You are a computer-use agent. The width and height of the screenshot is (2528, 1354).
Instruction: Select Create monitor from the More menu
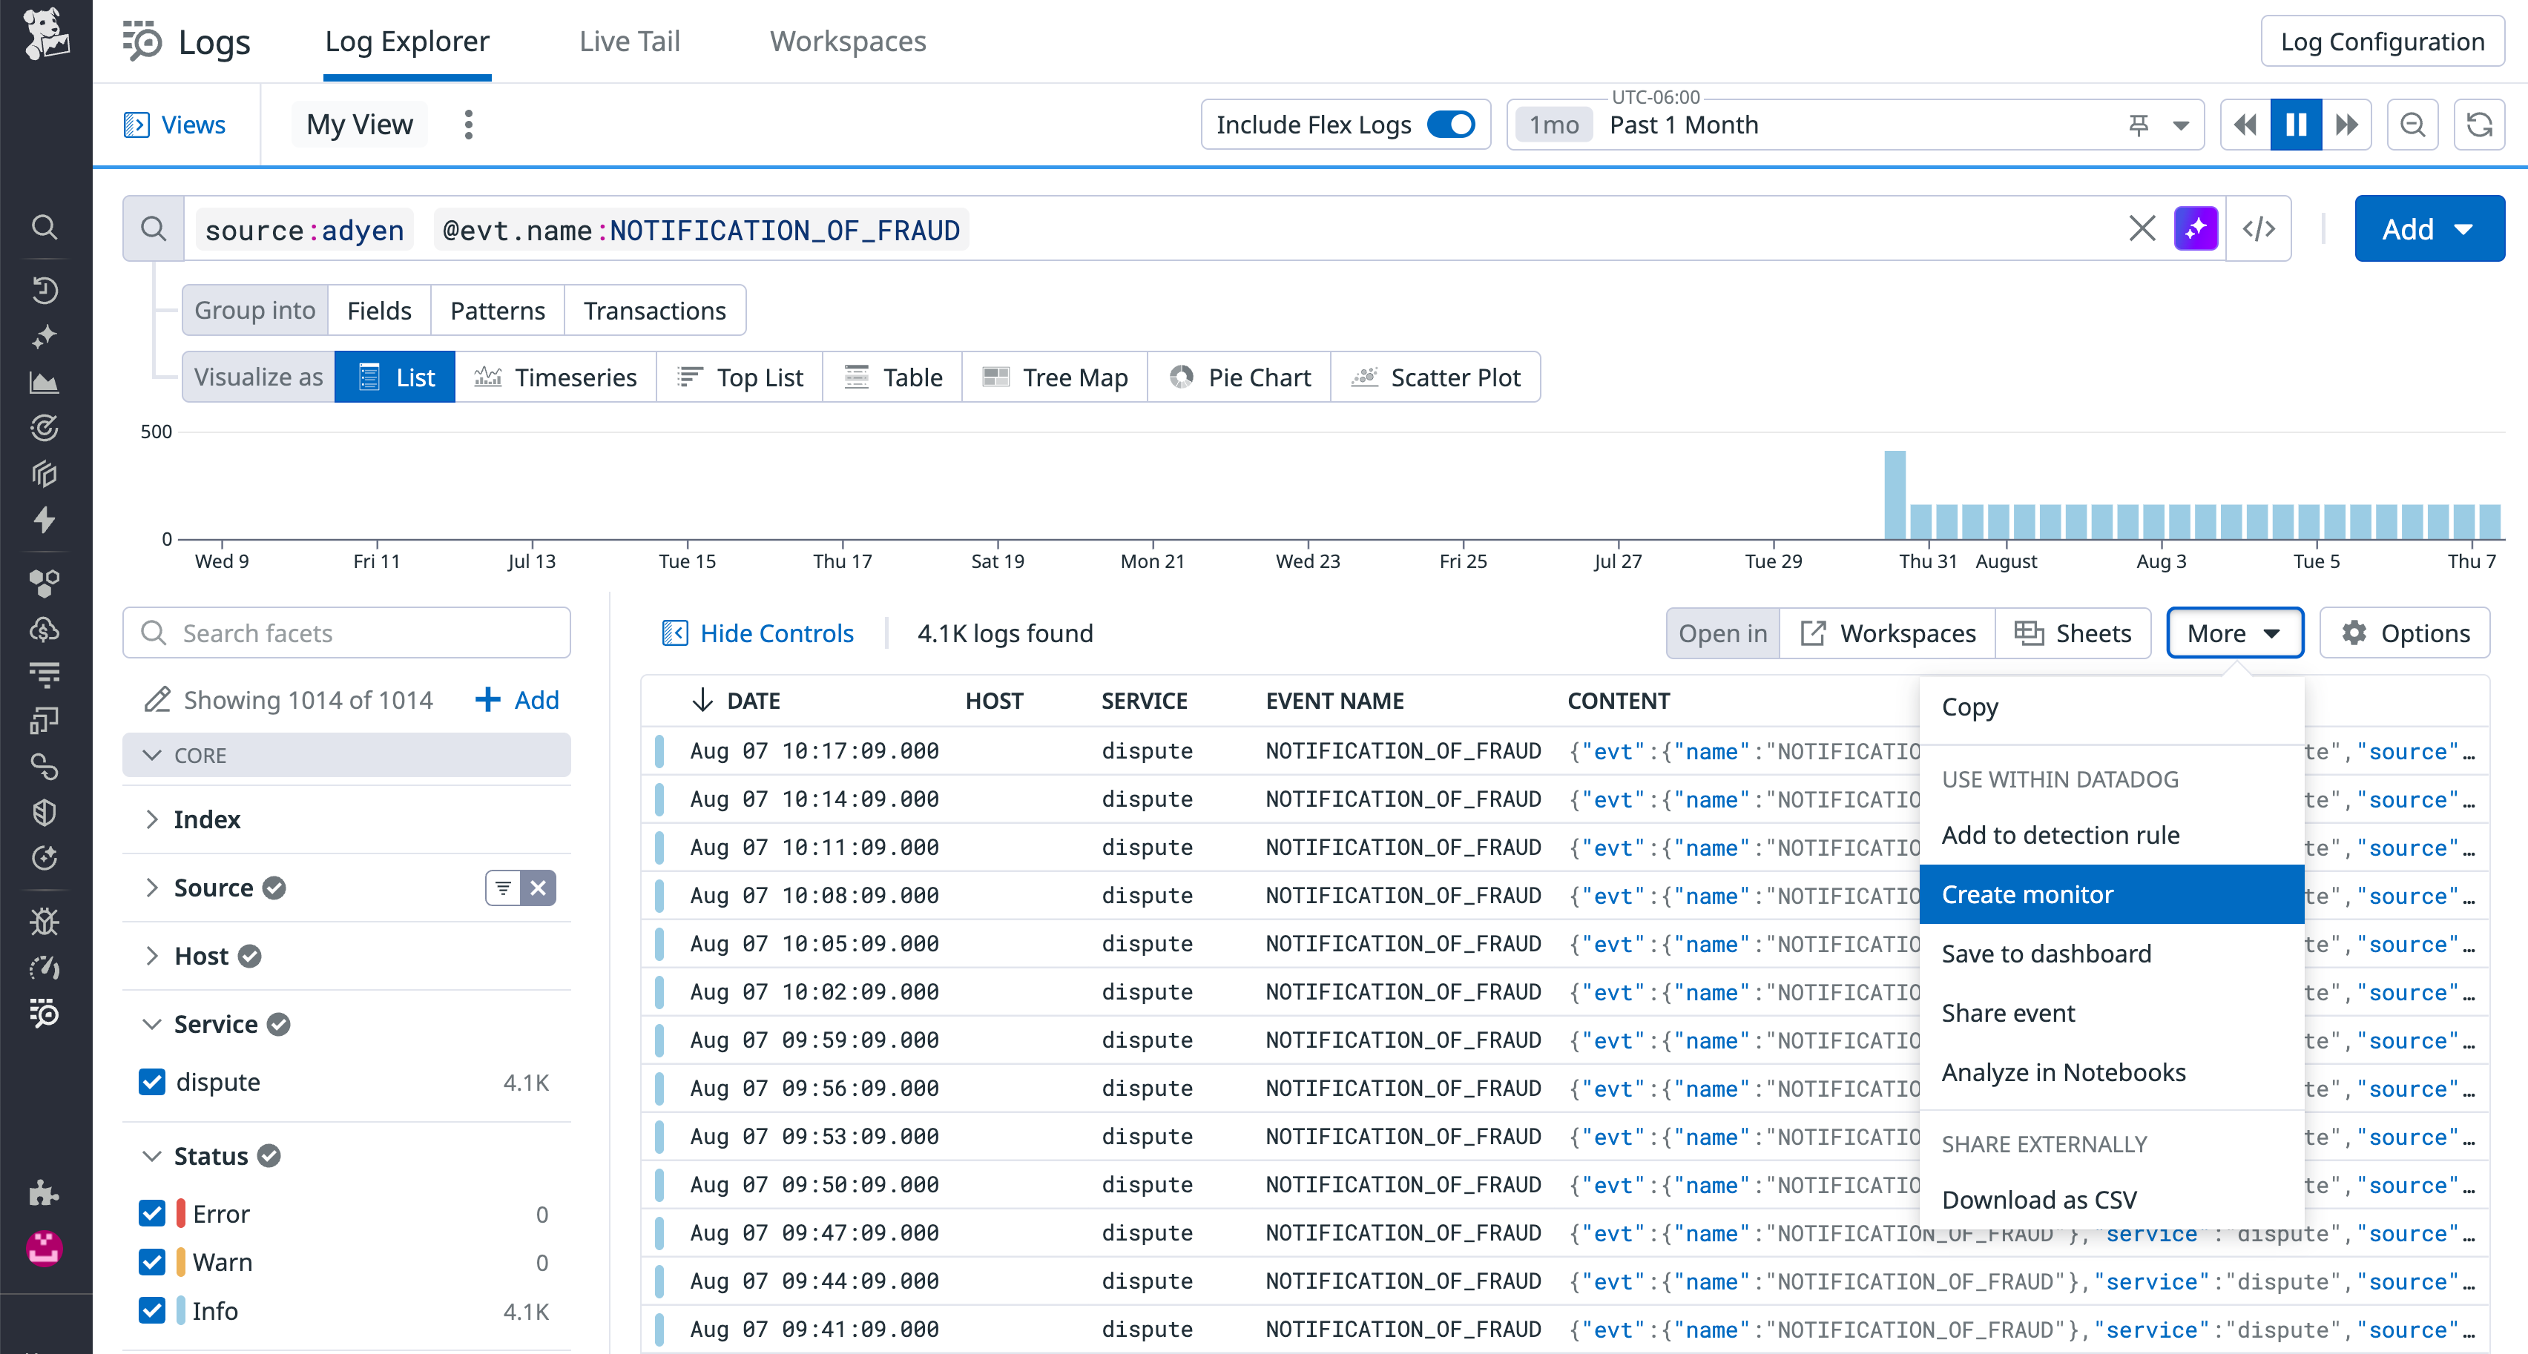[x=2027, y=894]
